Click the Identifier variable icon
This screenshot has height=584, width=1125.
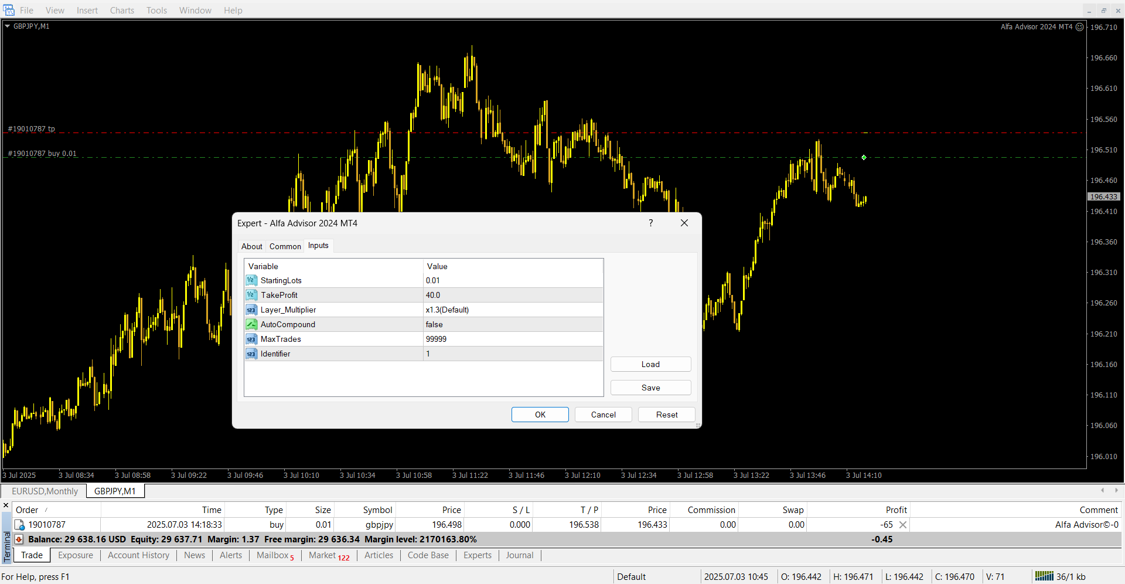(x=251, y=354)
